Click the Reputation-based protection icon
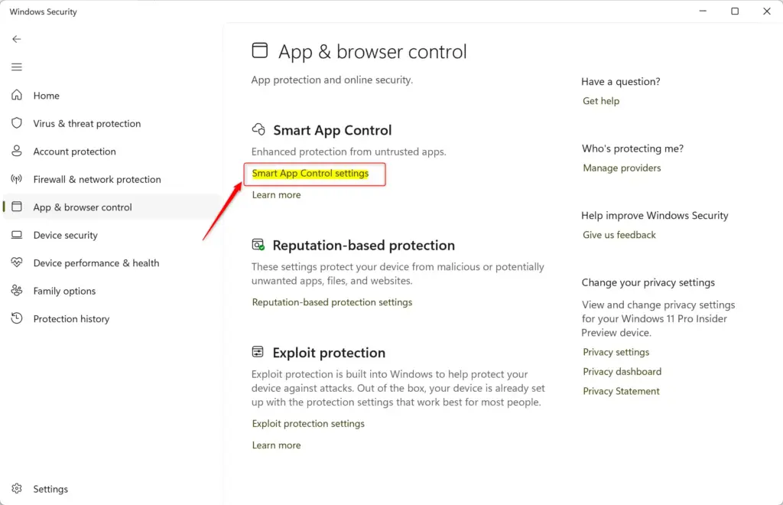The height and width of the screenshot is (505, 783). coord(258,245)
